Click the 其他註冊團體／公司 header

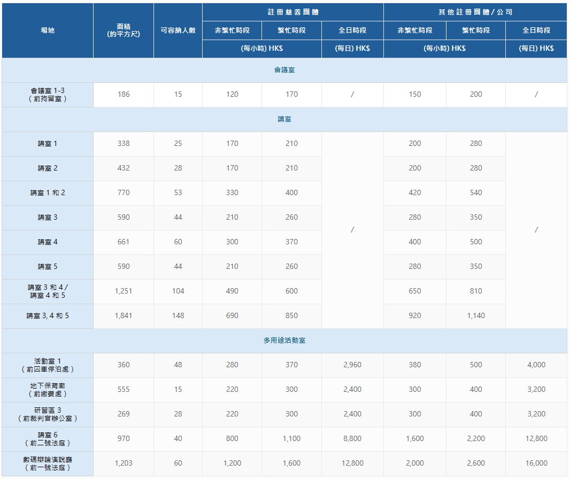[x=475, y=12]
